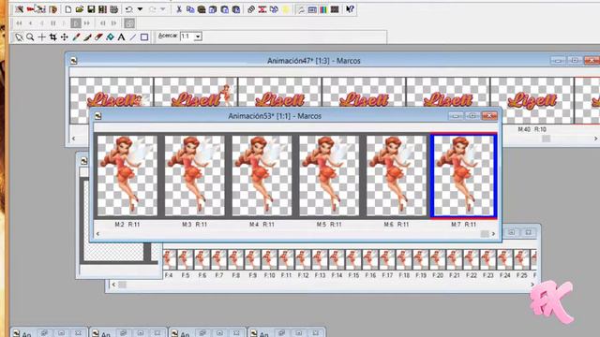This screenshot has height=337, width=600.
Task: Click left scroll arrow in Animación53 window
Action: 97,233
